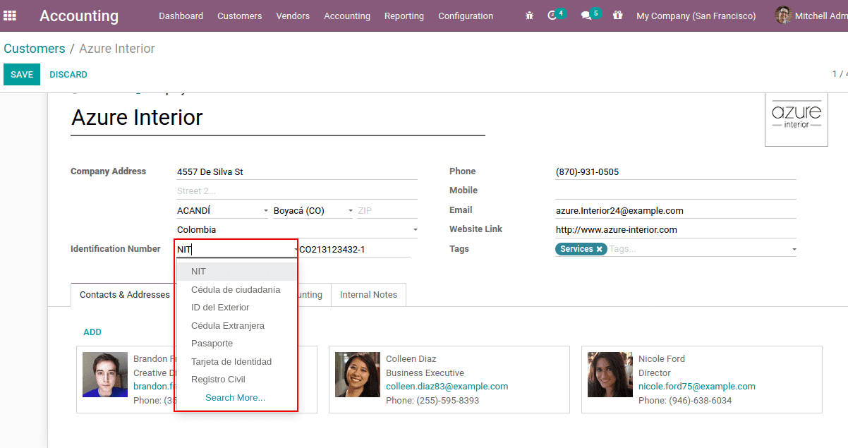Click Mitchell Admin user avatar
The width and height of the screenshot is (848, 448).
[x=783, y=16]
